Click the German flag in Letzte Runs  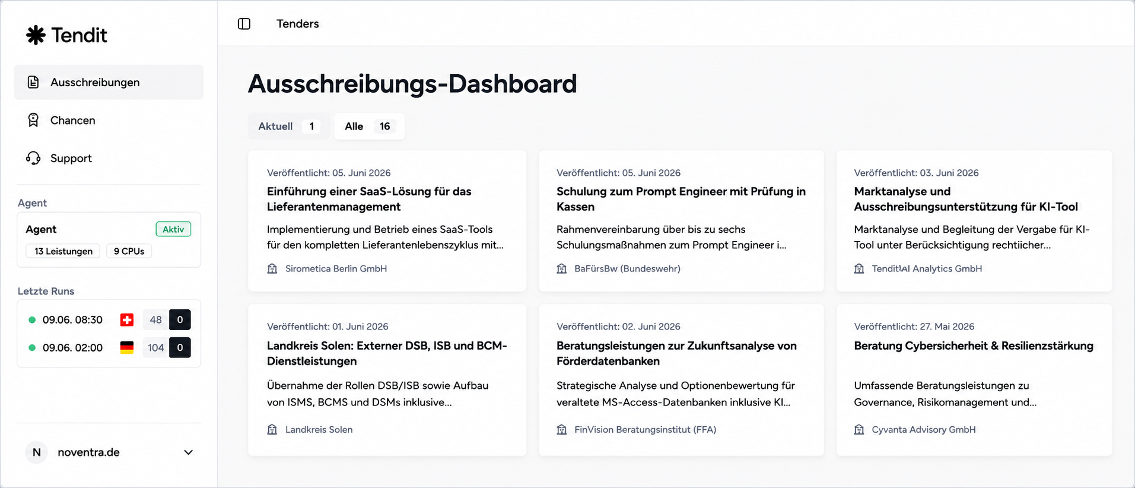(127, 347)
